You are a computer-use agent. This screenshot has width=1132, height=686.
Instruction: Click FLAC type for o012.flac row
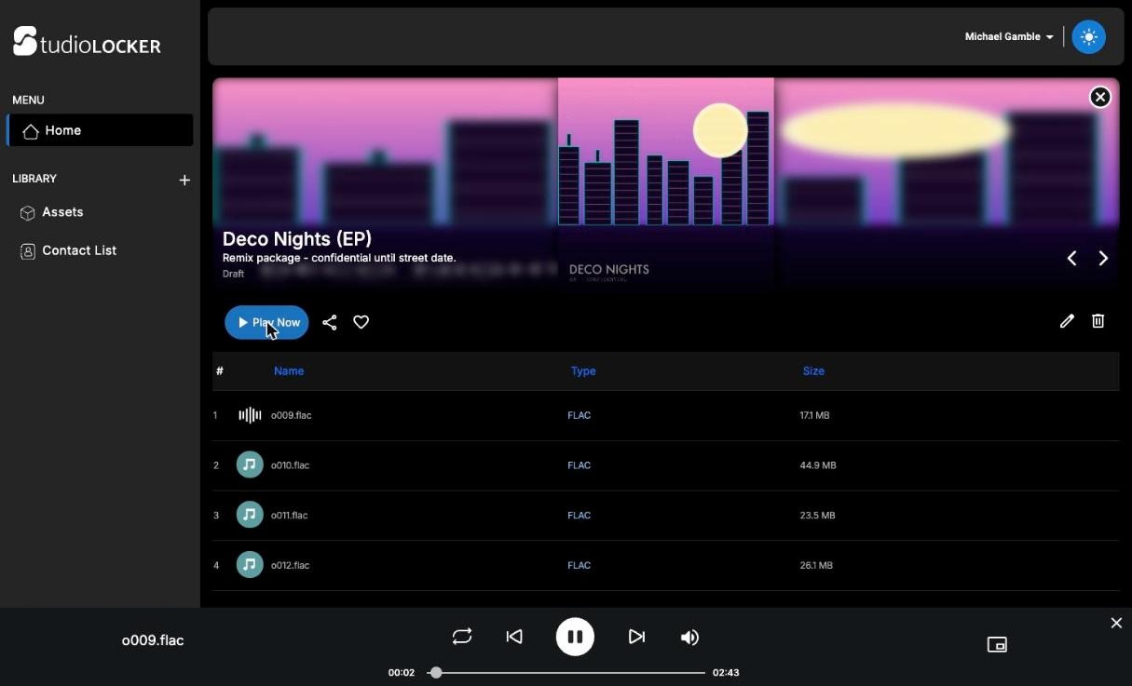[x=579, y=566]
